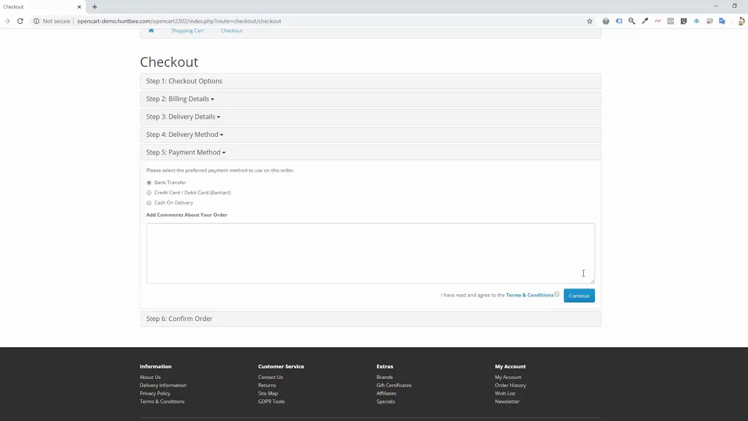
Task: Open Gift Certificates footer link
Action: click(x=394, y=385)
